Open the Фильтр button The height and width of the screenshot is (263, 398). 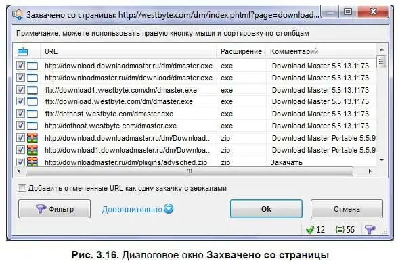tap(54, 209)
